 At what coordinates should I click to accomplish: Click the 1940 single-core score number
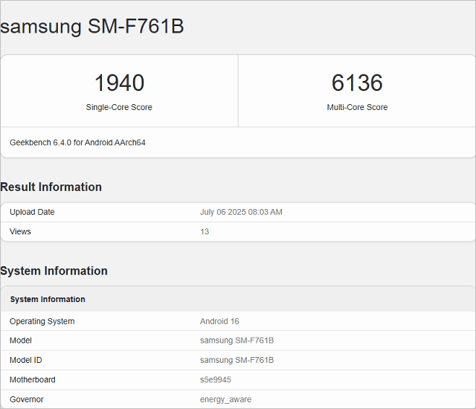(119, 83)
